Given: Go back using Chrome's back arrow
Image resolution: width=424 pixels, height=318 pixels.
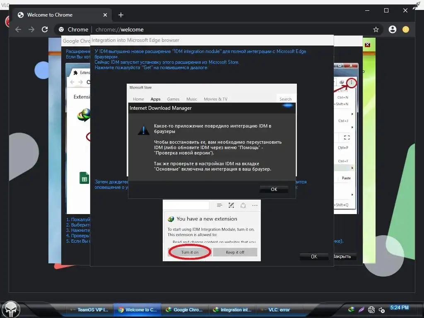Looking at the screenshot, I should [18, 29].
